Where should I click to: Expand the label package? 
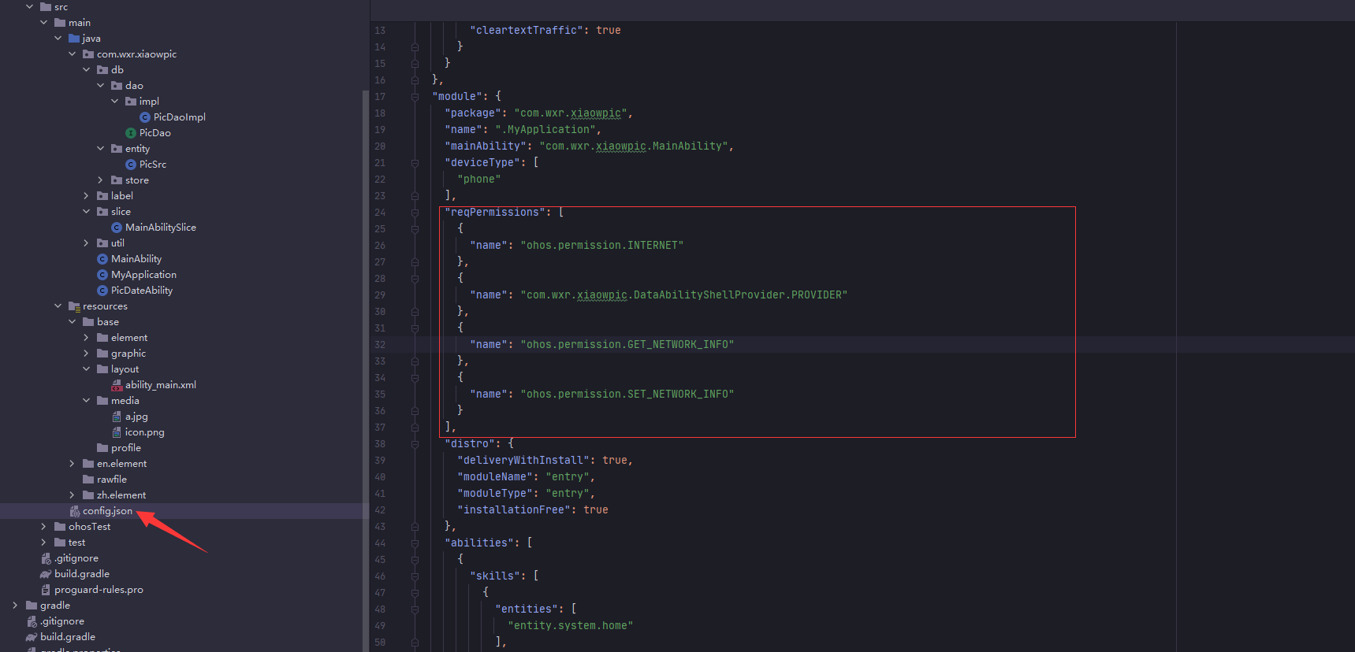coord(86,196)
